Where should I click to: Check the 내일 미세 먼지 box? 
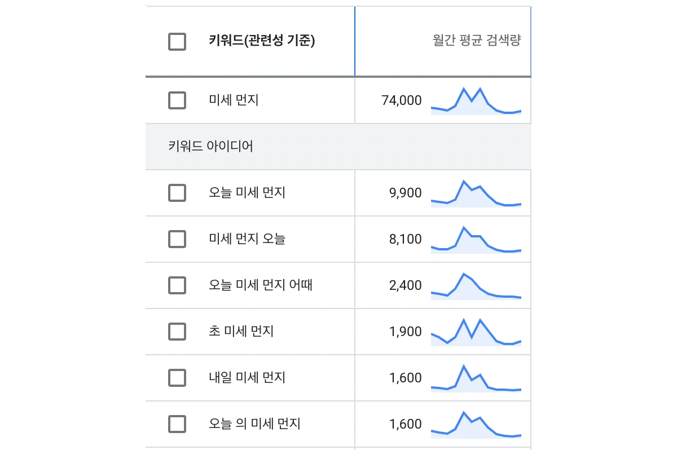(x=177, y=378)
